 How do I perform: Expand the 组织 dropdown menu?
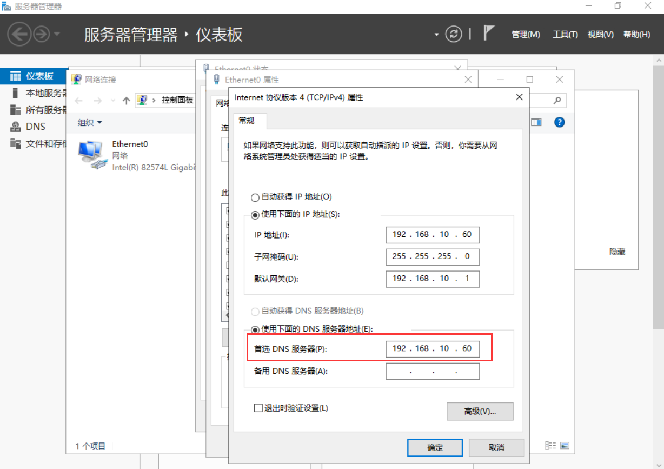point(90,123)
